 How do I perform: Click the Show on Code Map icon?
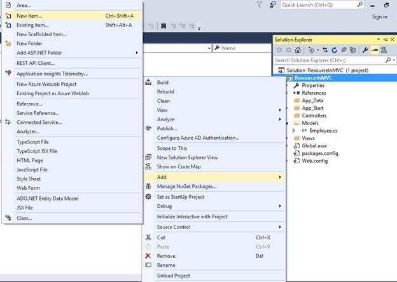pyautogui.click(x=148, y=166)
